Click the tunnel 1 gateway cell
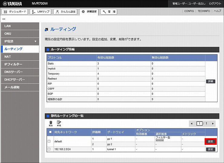This screenshot has width=224, height=163. click(x=121, y=149)
